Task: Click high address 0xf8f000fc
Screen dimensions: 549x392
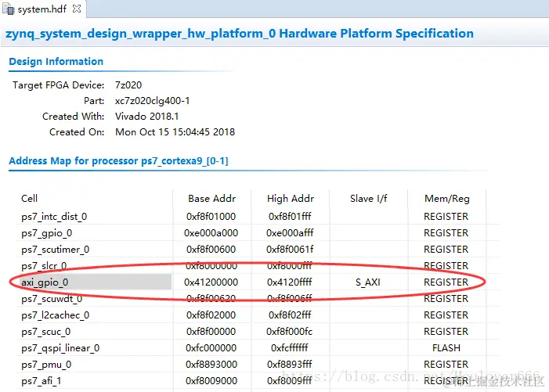Action: click(290, 332)
